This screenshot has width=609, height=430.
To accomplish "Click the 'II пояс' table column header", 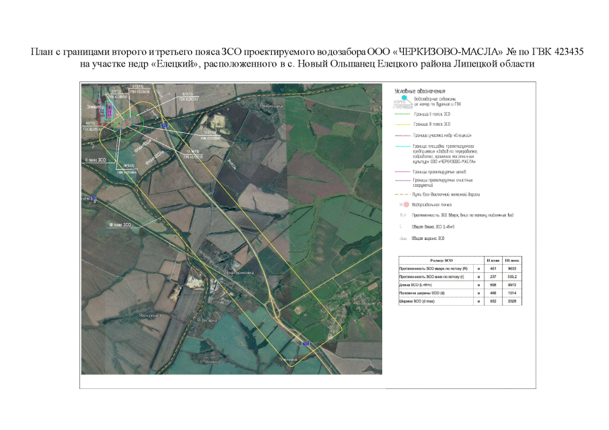I will pos(493,259).
